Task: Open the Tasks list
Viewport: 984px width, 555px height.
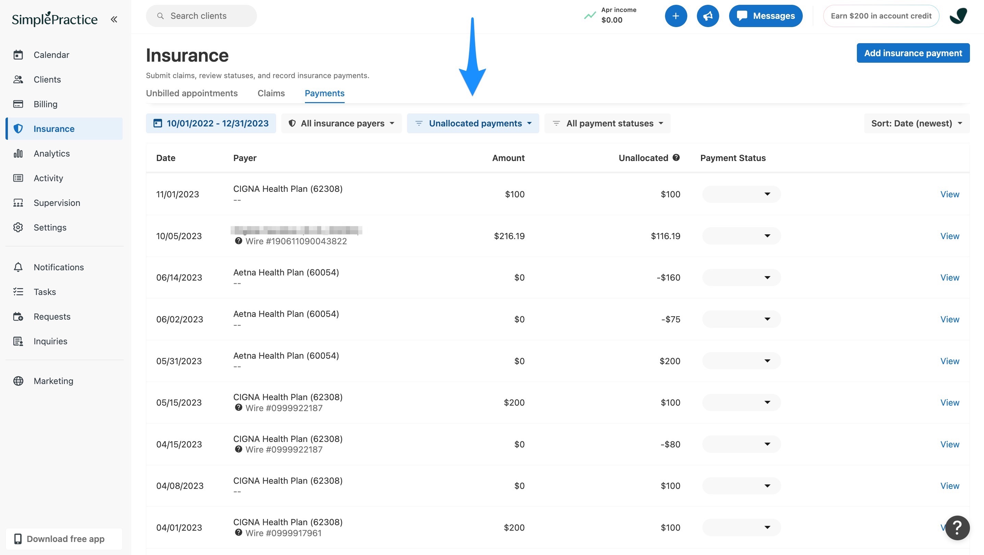Action: click(x=64, y=292)
